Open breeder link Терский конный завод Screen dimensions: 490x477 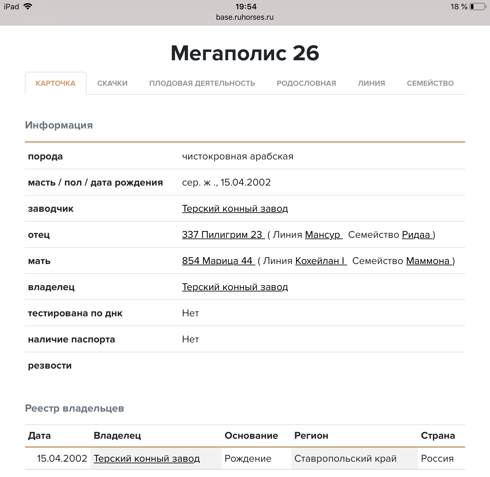235,209
